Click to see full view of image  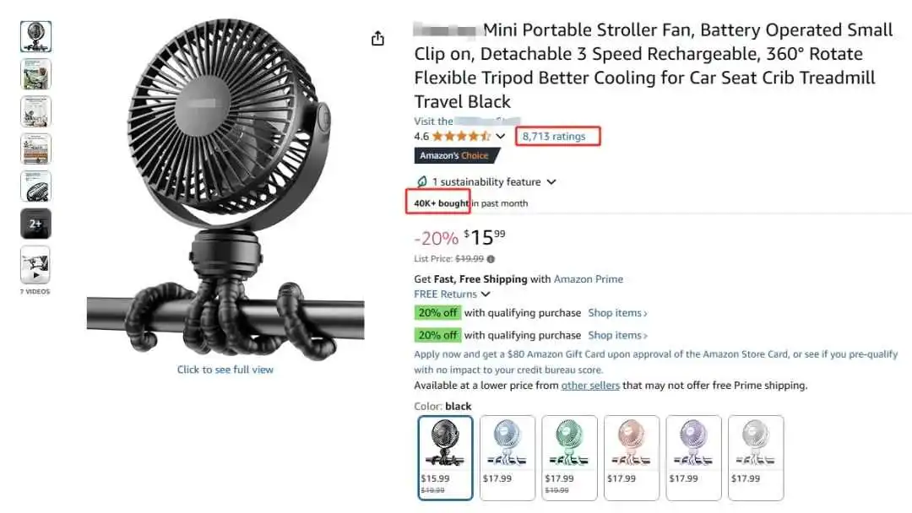pos(225,370)
